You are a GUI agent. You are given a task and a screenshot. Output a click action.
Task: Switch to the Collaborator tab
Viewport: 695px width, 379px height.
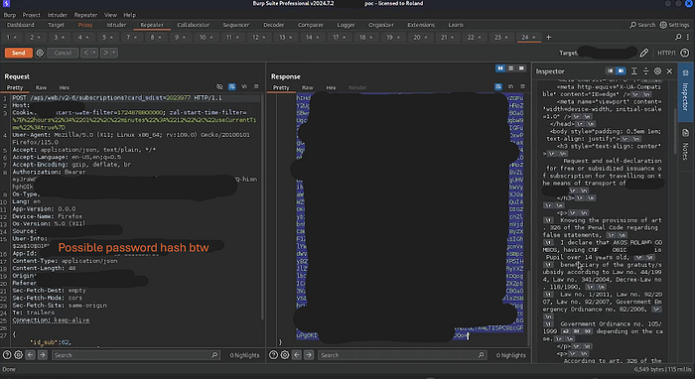point(194,25)
